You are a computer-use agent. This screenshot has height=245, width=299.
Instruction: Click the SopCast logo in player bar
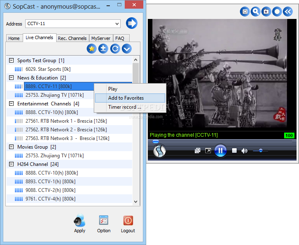159,151
